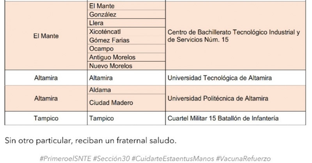
Task: Select the Ocampo municipality cell
Action: 101,49
